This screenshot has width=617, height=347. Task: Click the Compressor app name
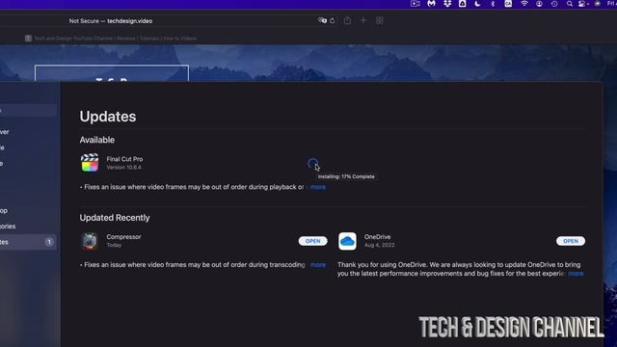coord(123,237)
